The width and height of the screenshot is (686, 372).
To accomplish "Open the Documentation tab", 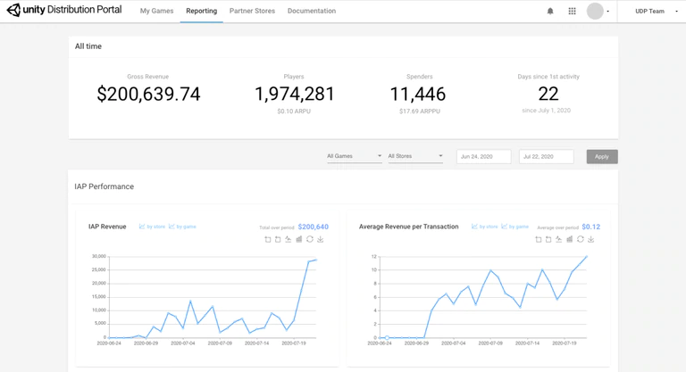I will pyautogui.click(x=312, y=11).
